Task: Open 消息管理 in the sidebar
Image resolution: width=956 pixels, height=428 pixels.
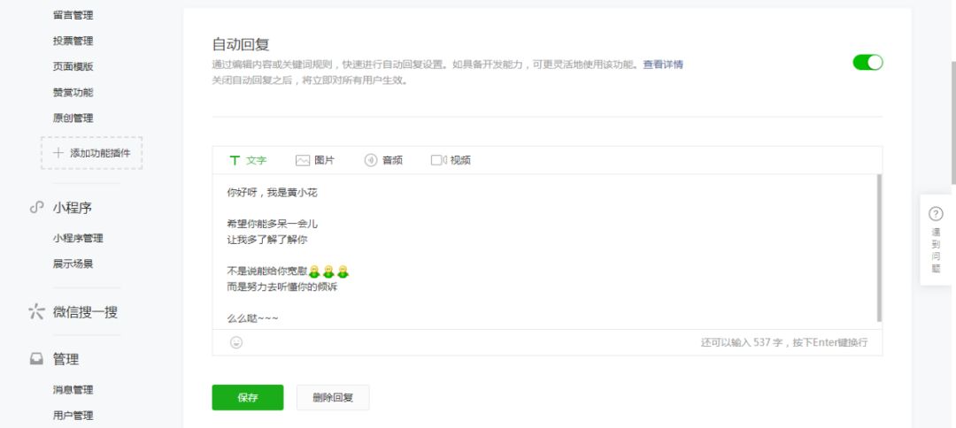Action: pyautogui.click(x=73, y=390)
